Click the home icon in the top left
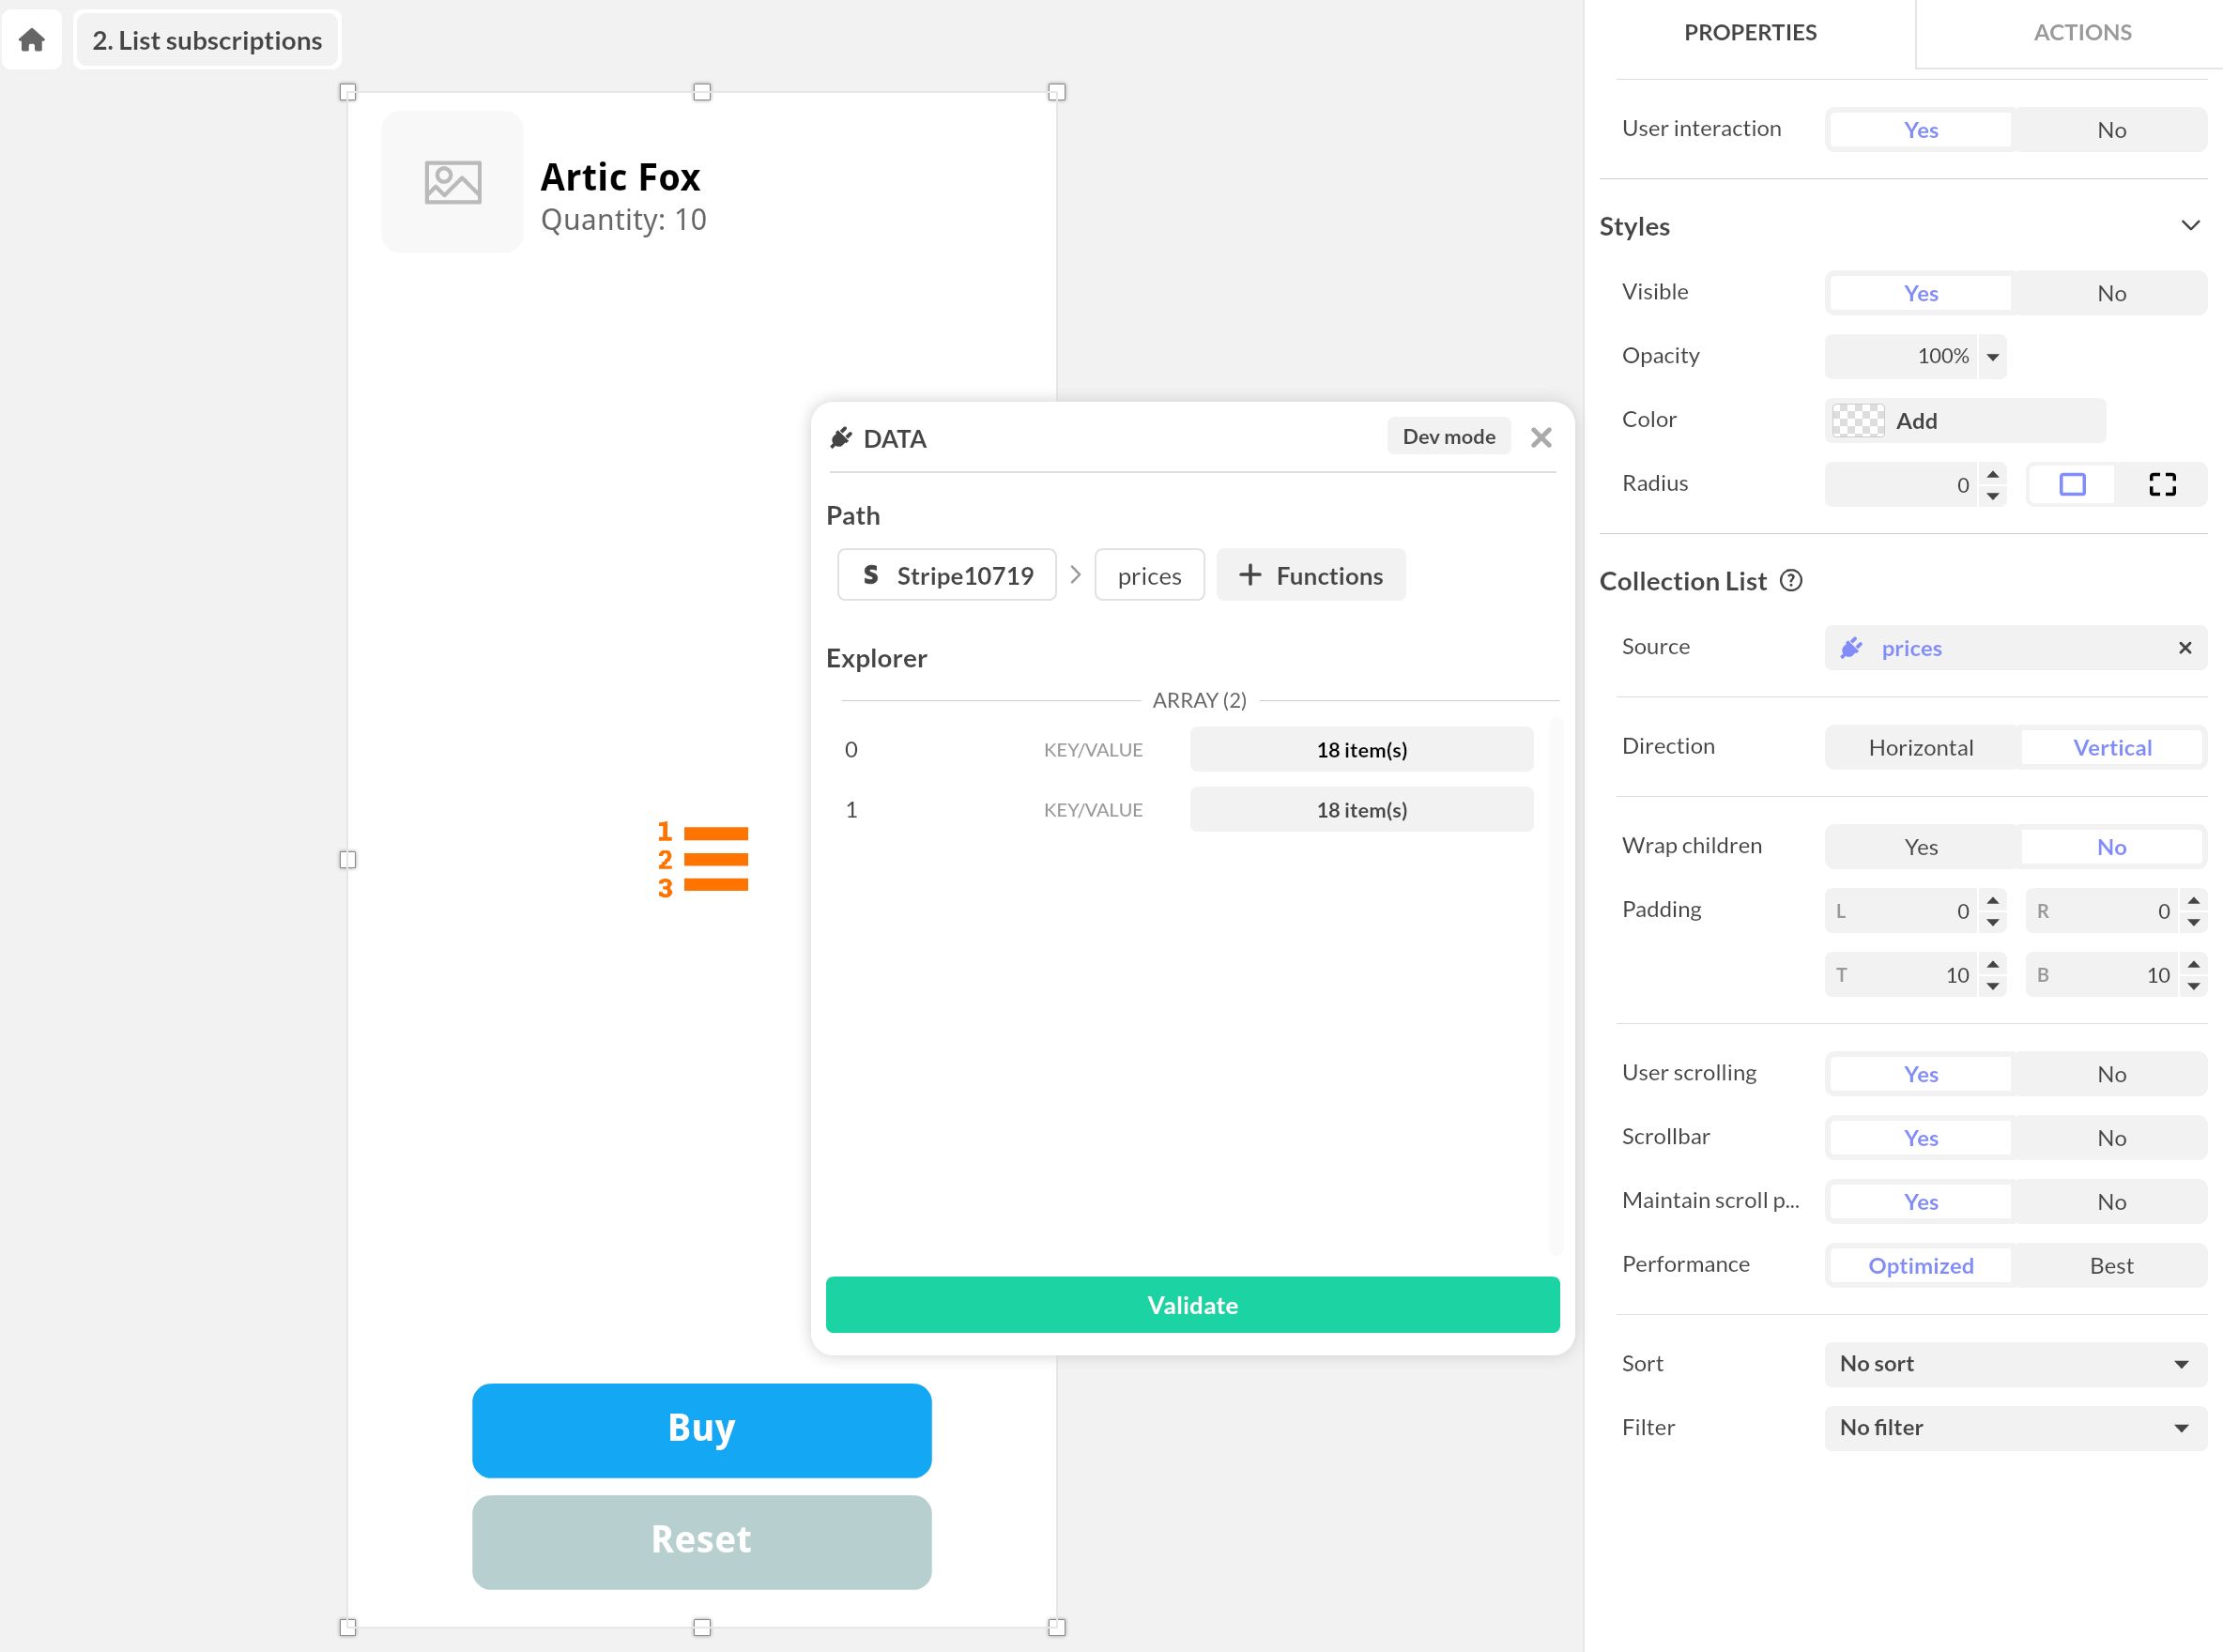The height and width of the screenshot is (1652, 2223). pyautogui.click(x=31, y=39)
